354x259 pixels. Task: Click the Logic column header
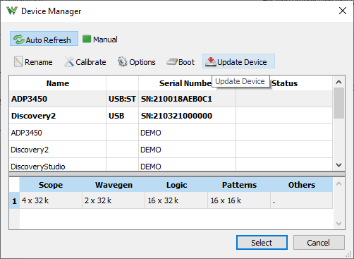[176, 185]
